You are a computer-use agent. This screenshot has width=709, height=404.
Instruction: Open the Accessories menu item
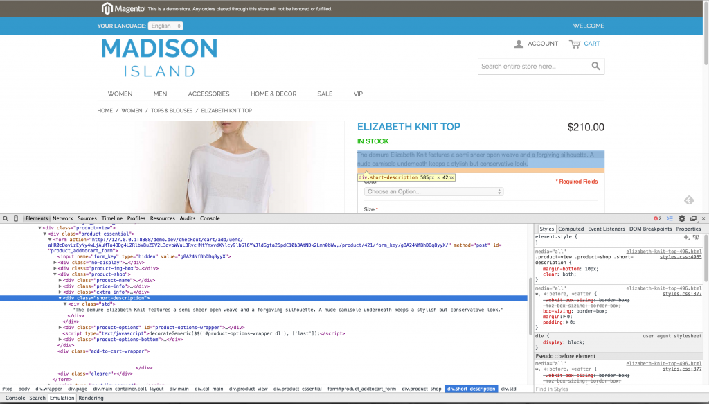tap(209, 94)
